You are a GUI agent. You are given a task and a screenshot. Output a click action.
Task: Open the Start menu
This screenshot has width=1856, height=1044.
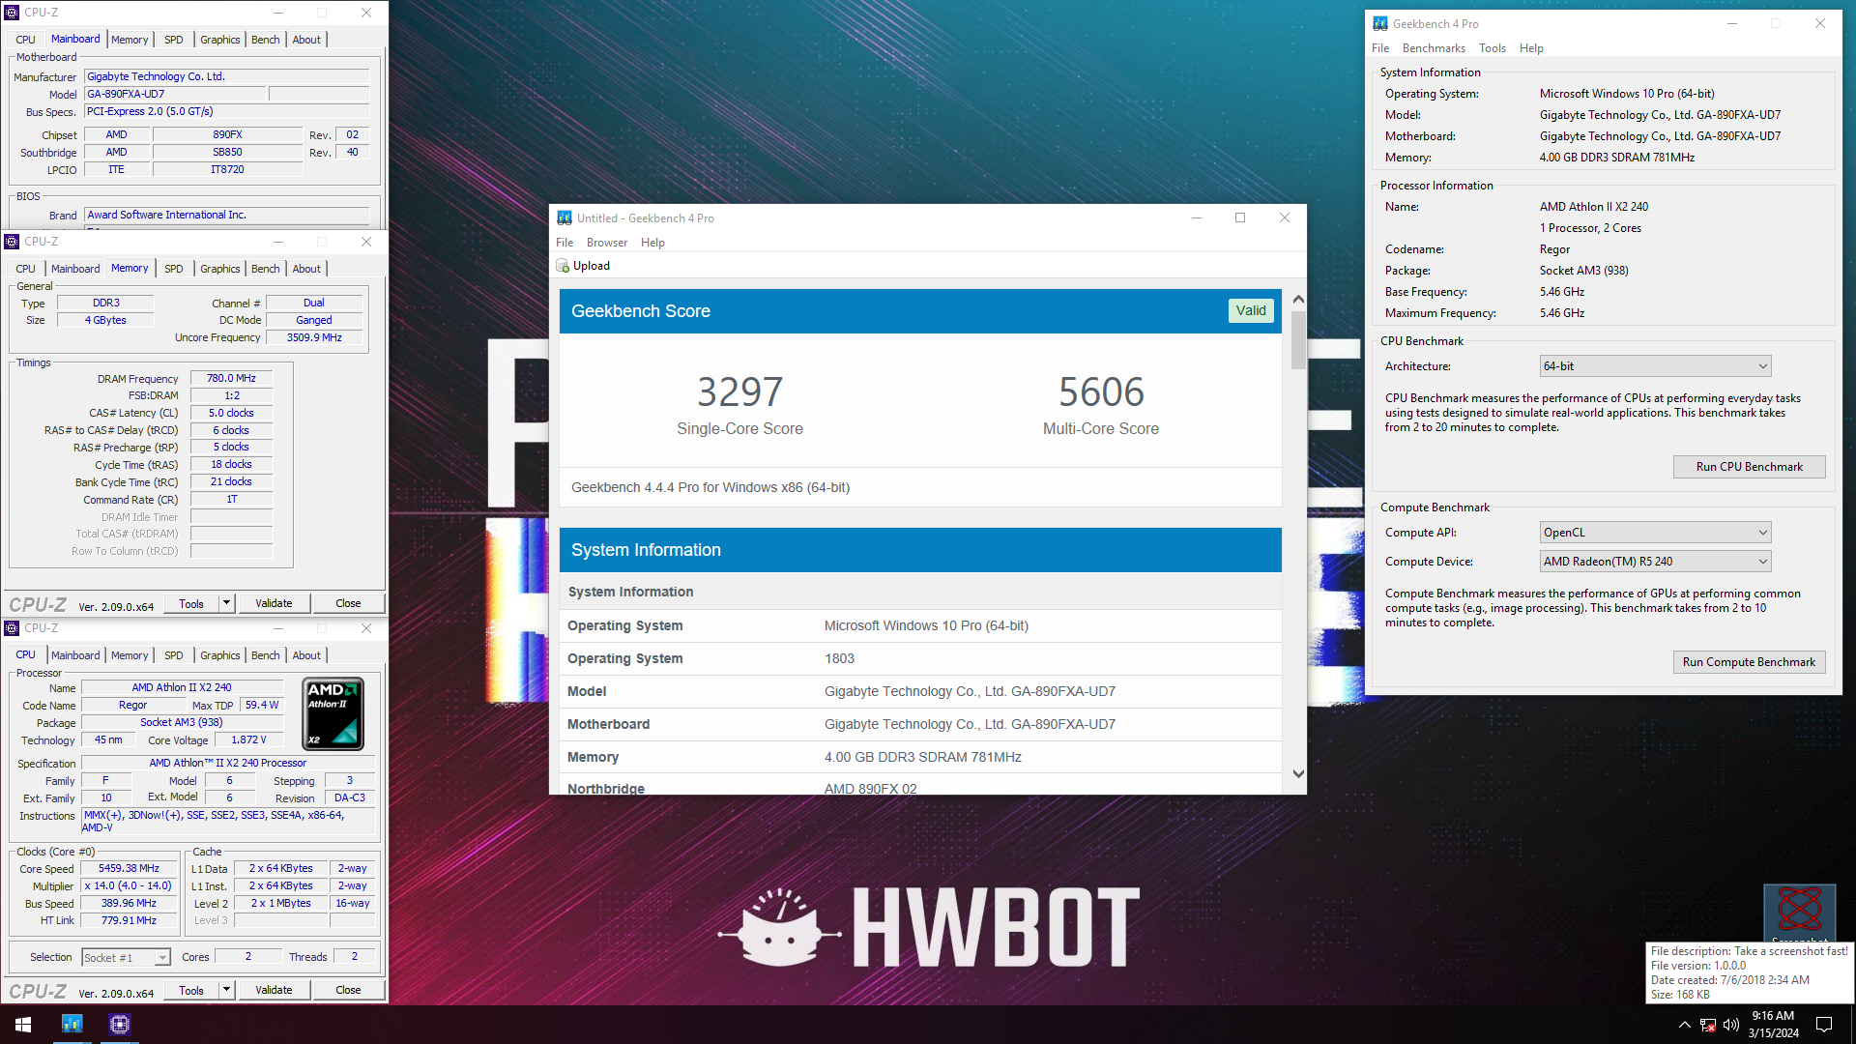23,1025
